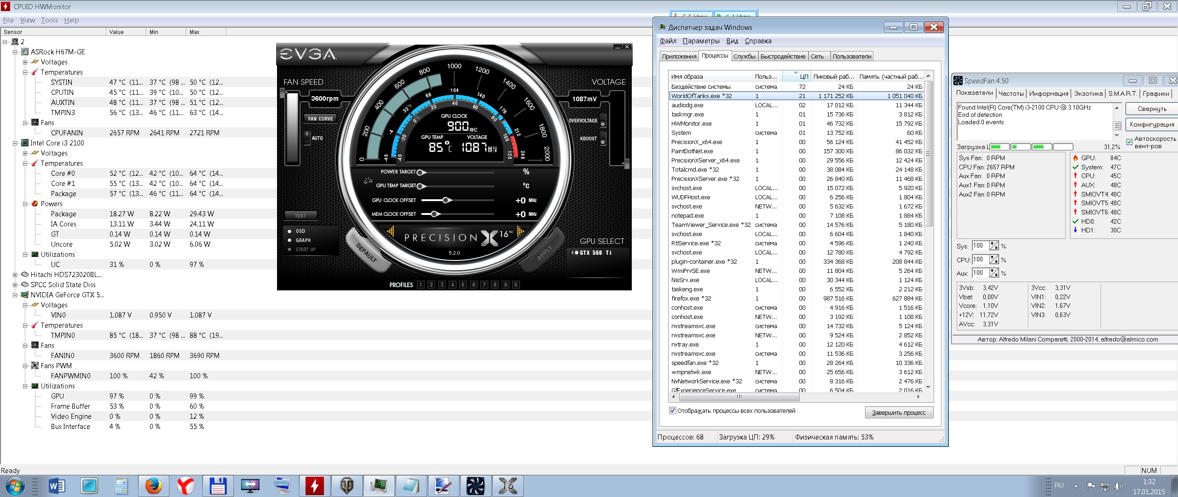
Task: Toggle show processes of all users checkbox
Action: pyautogui.click(x=672, y=410)
